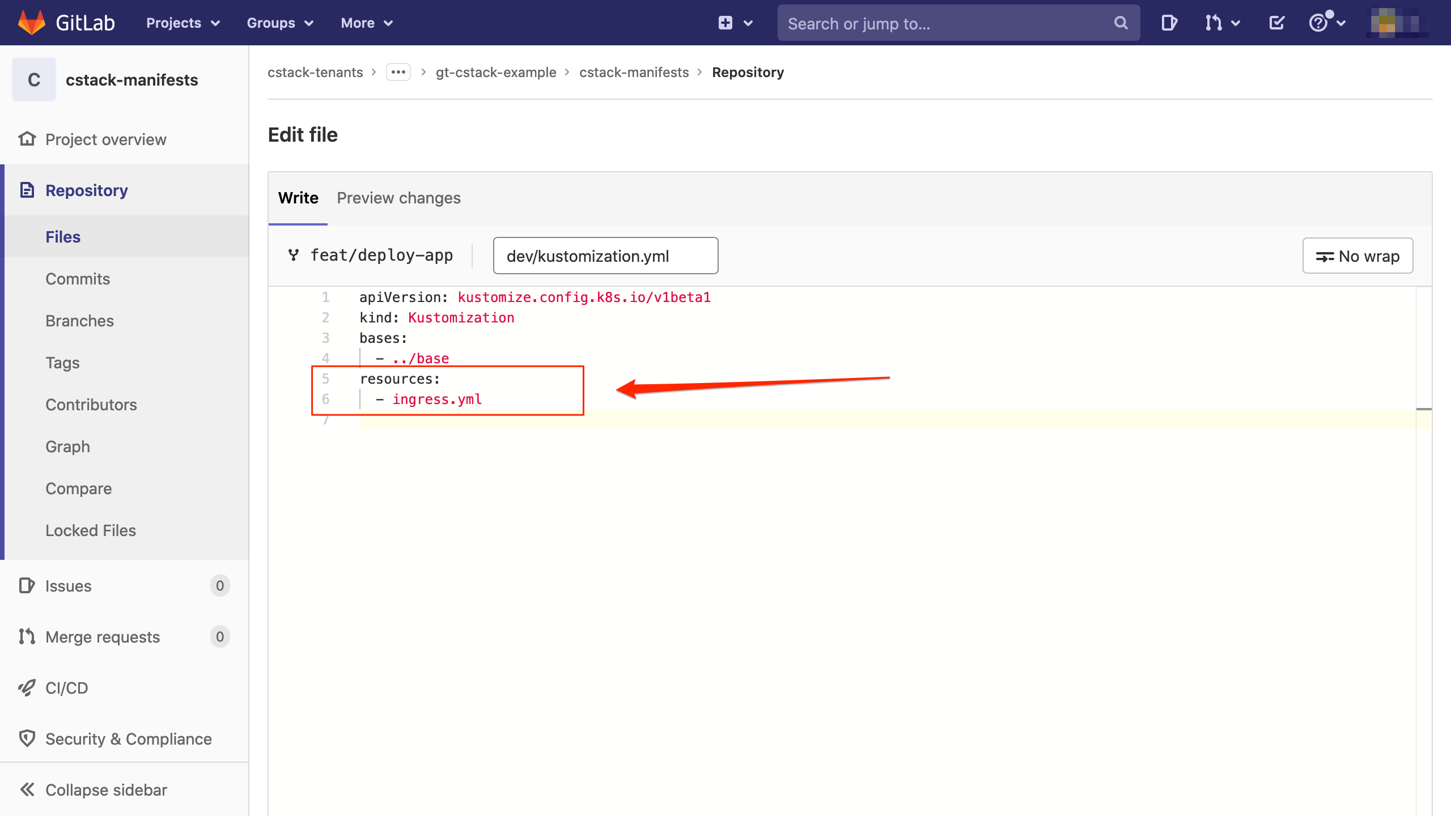Image resolution: width=1451 pixels, height=816 pixels.
Task: Click cstack-tenants breadcrumb link
Action: click(x=315, y=73)
